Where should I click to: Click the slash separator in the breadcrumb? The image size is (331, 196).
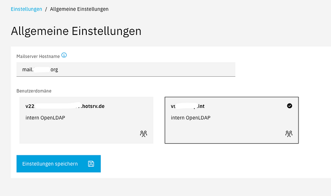pos(46,9)
